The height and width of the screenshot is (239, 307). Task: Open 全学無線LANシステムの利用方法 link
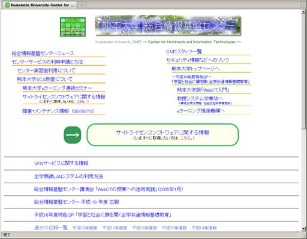point(68,176)
